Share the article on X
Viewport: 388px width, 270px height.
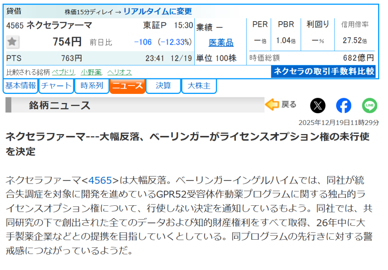[318, 106]
